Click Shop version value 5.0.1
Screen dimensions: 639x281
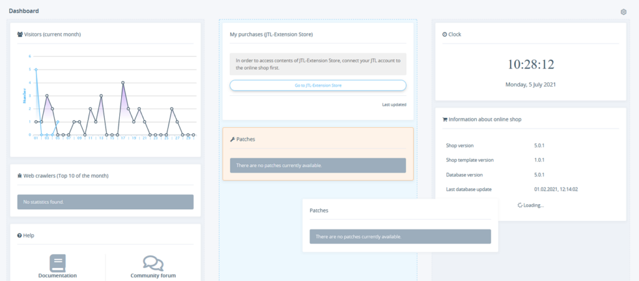coord(540,146)
